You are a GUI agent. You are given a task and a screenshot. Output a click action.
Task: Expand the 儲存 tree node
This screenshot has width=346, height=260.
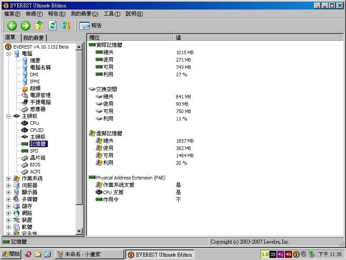(x=8, y=207)
